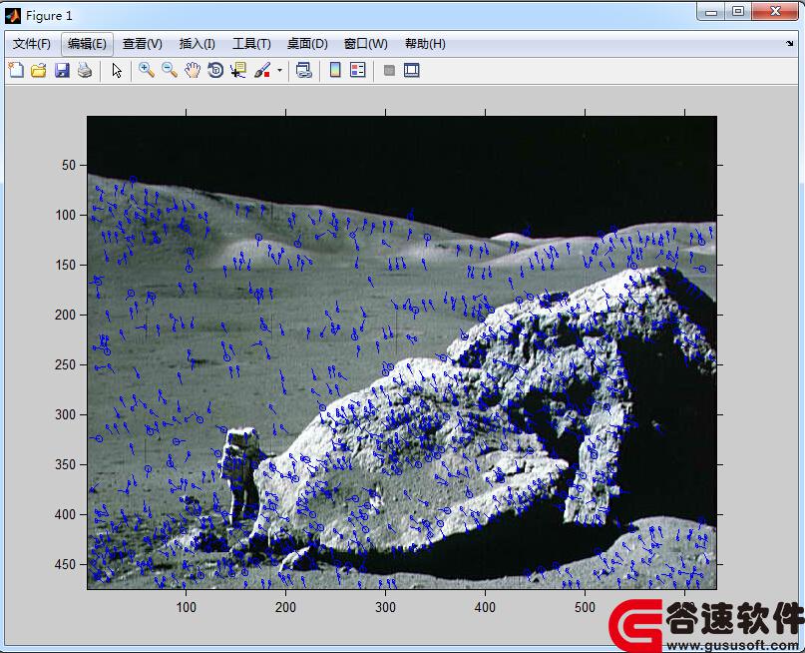Image resolution: width=805 pixels, height=653 pixels.
Task: Open the 帮助(H) menu
Action: coord(425,44)
